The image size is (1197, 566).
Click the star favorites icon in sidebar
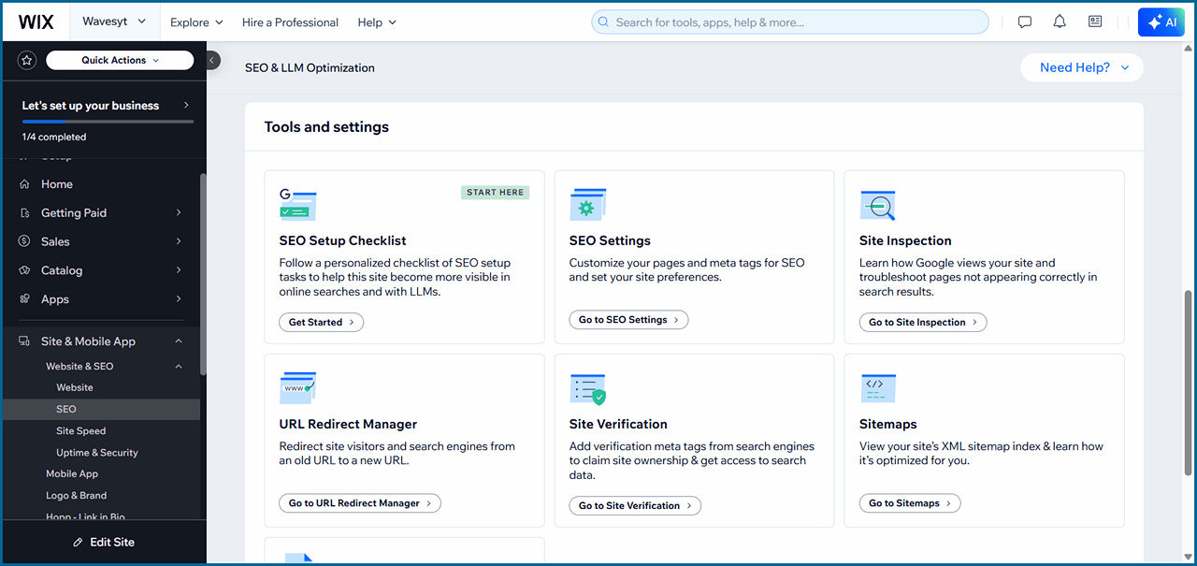(27, 60)
